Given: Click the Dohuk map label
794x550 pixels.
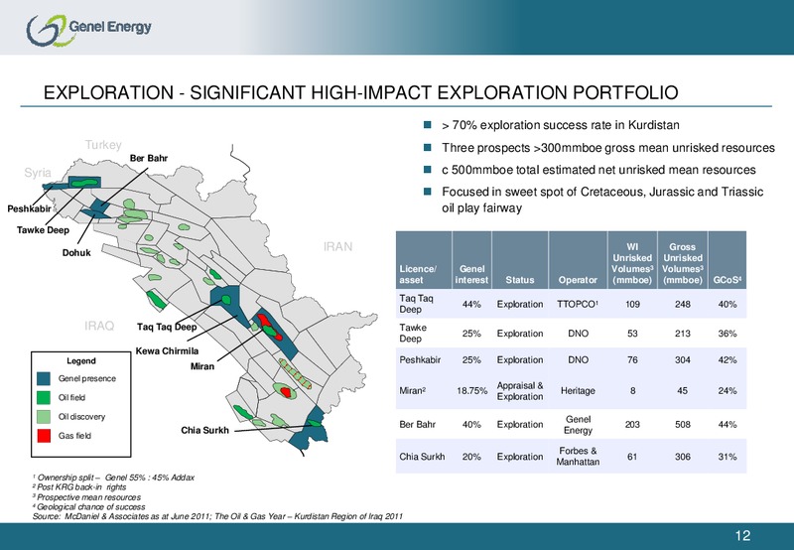Looking at the screenshot, I should coord(76,252).
